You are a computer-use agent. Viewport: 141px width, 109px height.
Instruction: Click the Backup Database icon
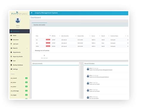click(11, 65)
